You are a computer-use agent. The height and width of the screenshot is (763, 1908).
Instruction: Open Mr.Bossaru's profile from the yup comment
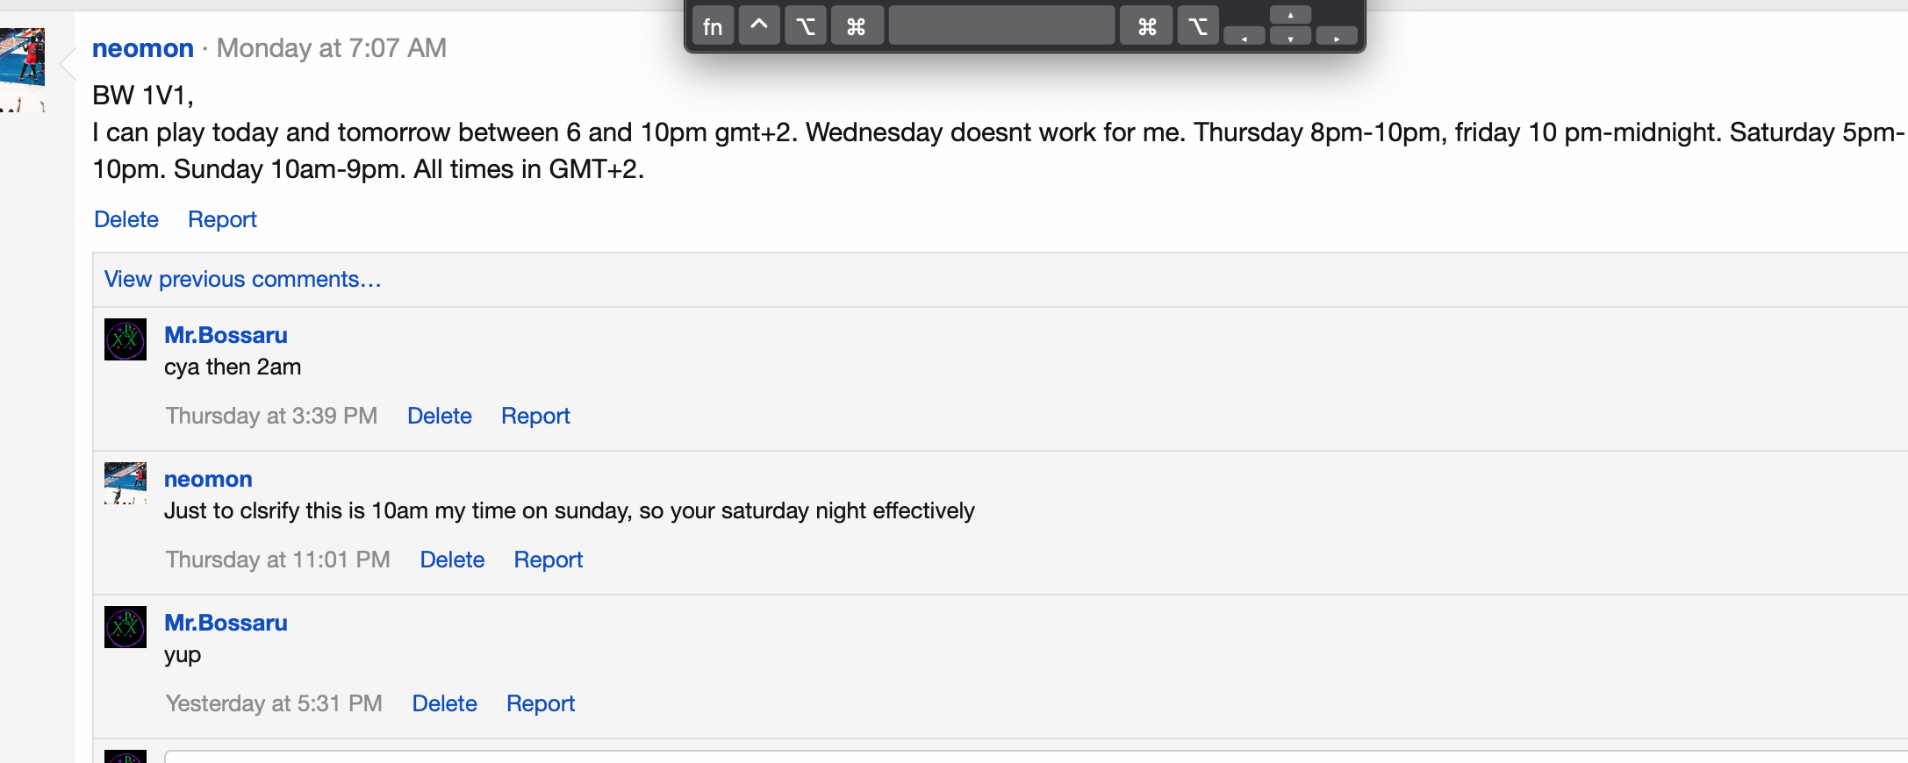[x=226, y=623]
